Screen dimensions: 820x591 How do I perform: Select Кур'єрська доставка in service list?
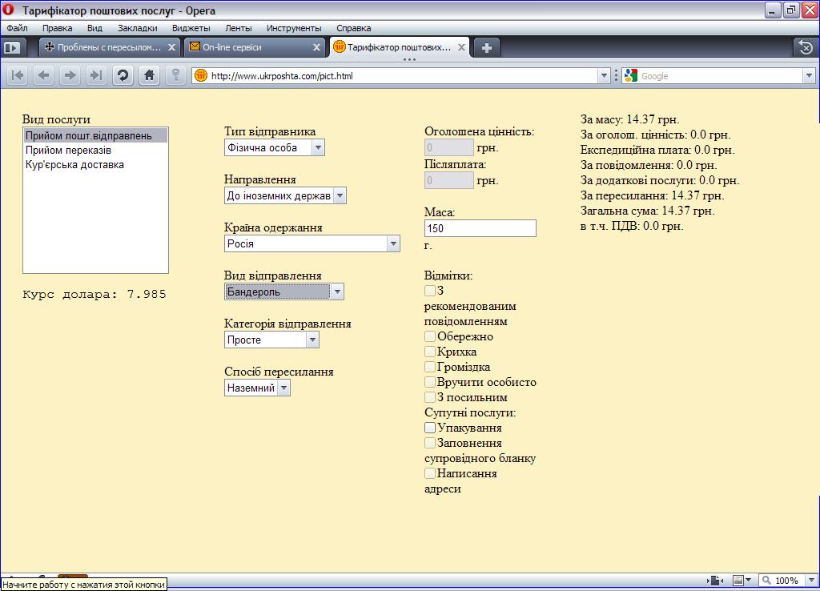point(74,165)
